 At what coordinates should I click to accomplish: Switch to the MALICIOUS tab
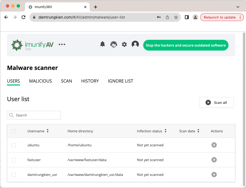(x=40, y=81)
